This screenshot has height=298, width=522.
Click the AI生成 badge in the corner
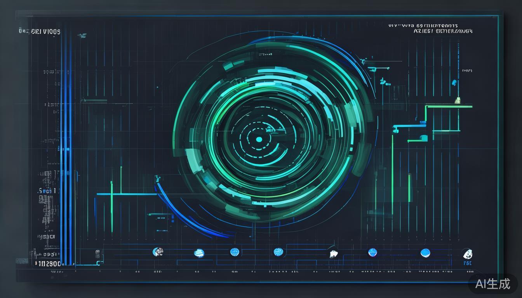tap(493, 284)
